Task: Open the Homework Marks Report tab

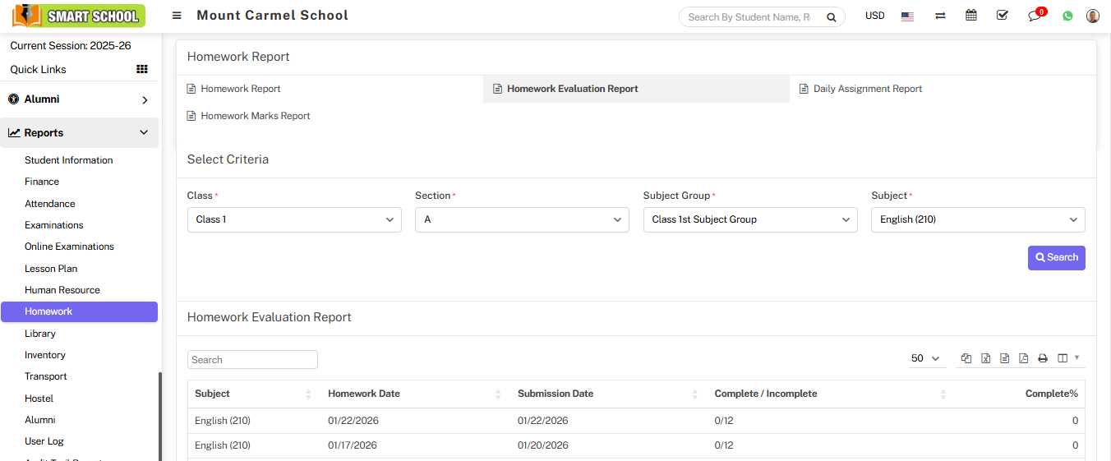Action: [x=255, y=116]
